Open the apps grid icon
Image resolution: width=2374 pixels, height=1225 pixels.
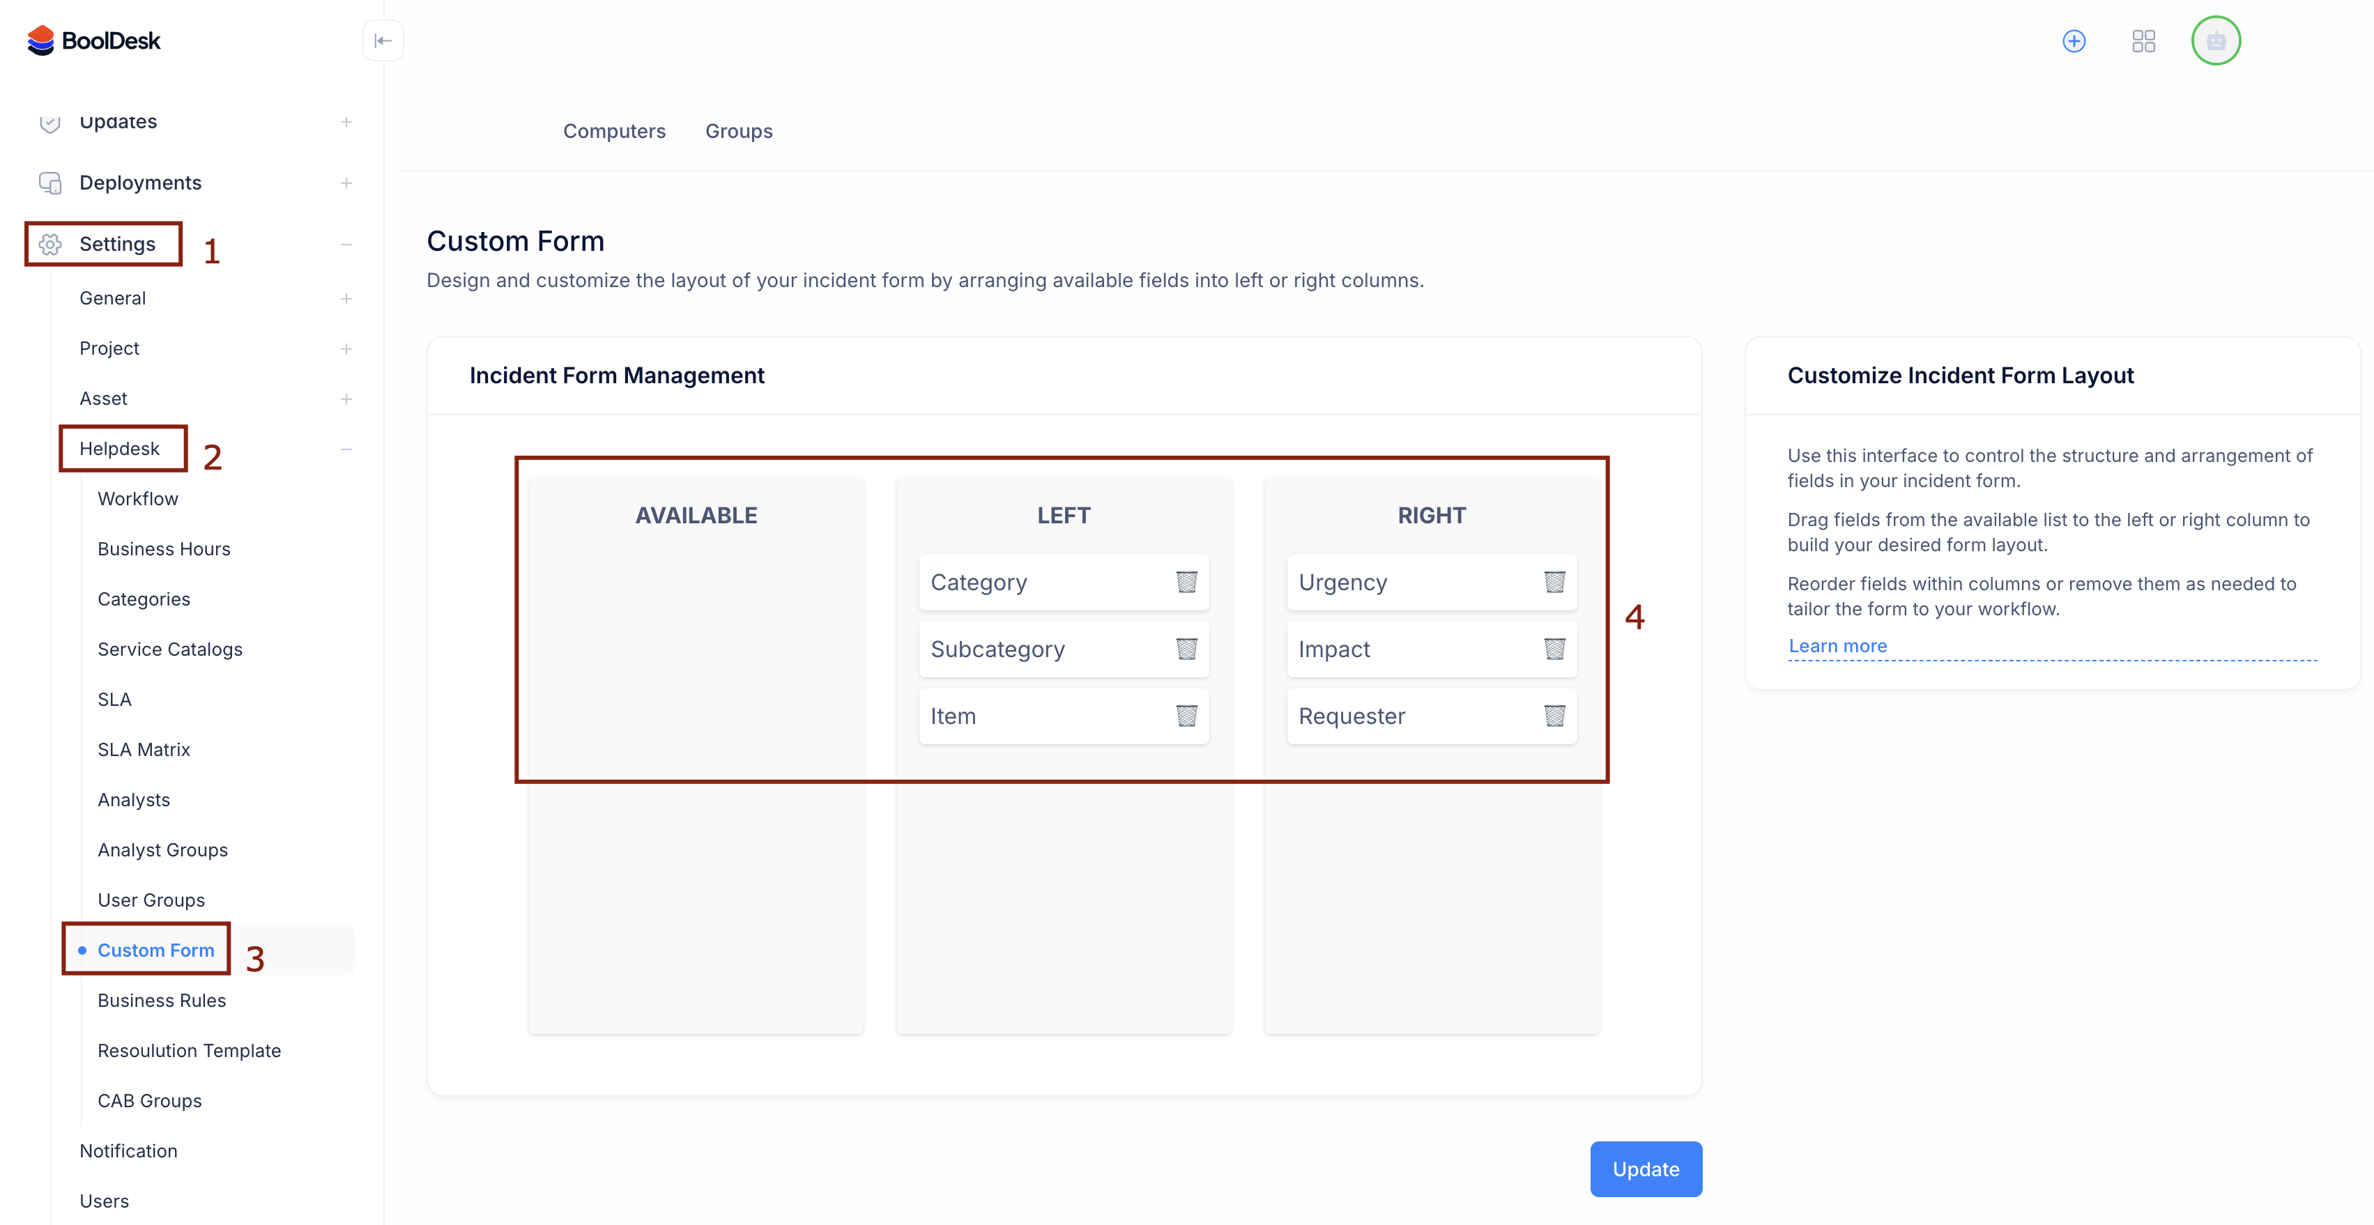click(2143, 40)
